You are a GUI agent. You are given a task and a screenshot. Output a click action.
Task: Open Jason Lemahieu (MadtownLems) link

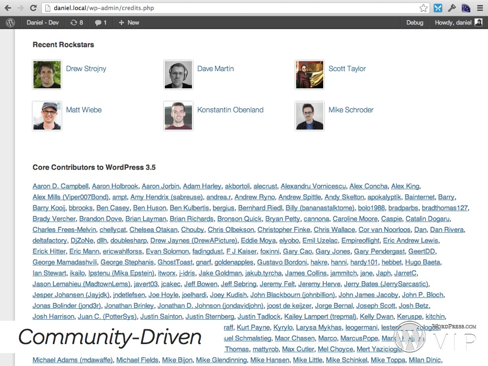(x=81, y=284)
